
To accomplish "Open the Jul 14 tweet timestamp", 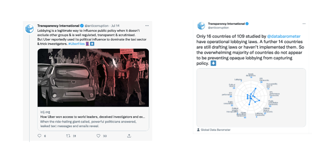I will pos(115,26).
